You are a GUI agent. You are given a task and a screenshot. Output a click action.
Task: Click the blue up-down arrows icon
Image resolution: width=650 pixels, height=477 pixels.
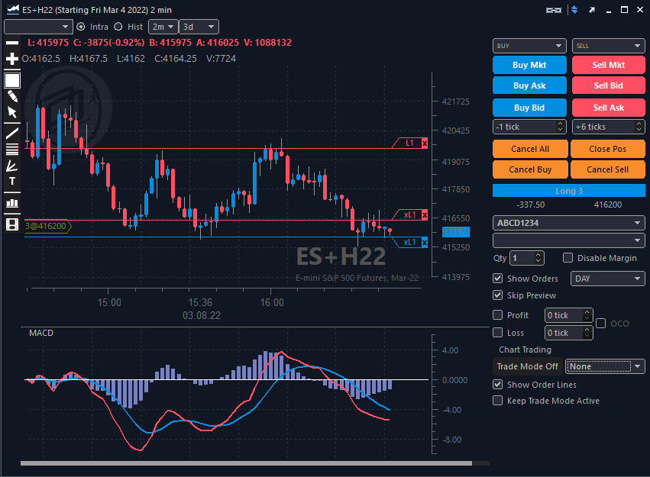[x=574, y=10]
